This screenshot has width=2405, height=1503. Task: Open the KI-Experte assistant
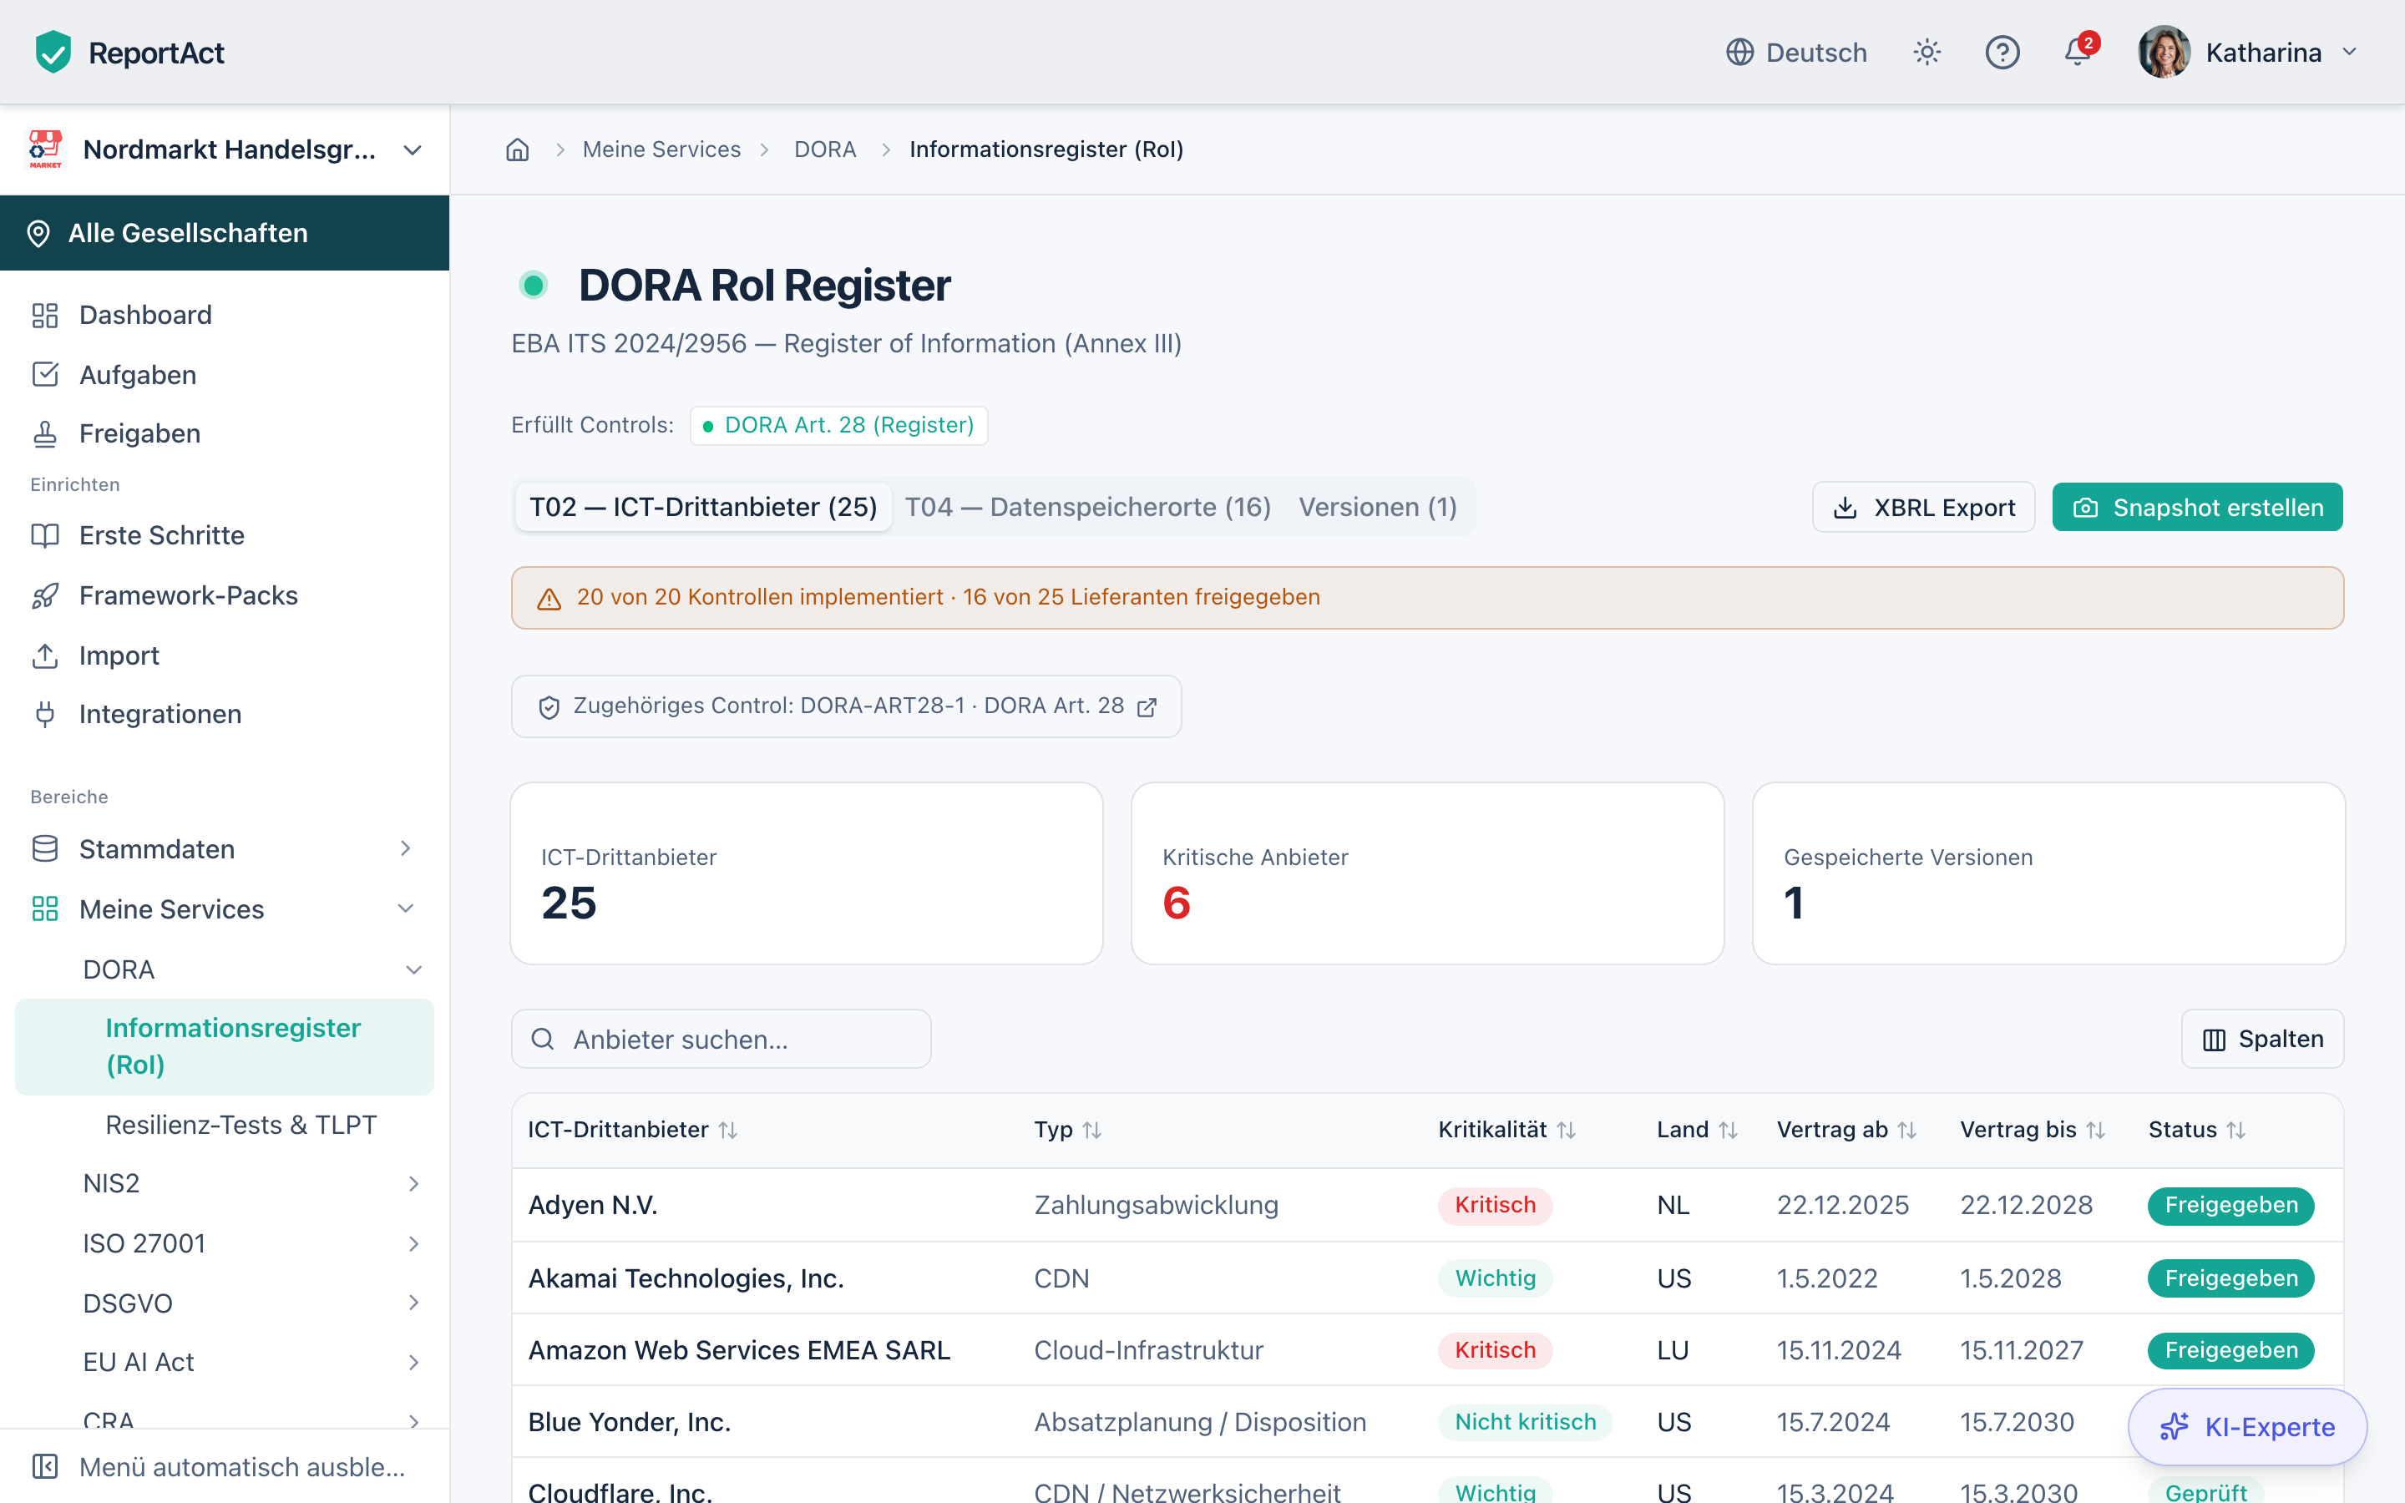pyautogui.click(x=2247, y=1426)
